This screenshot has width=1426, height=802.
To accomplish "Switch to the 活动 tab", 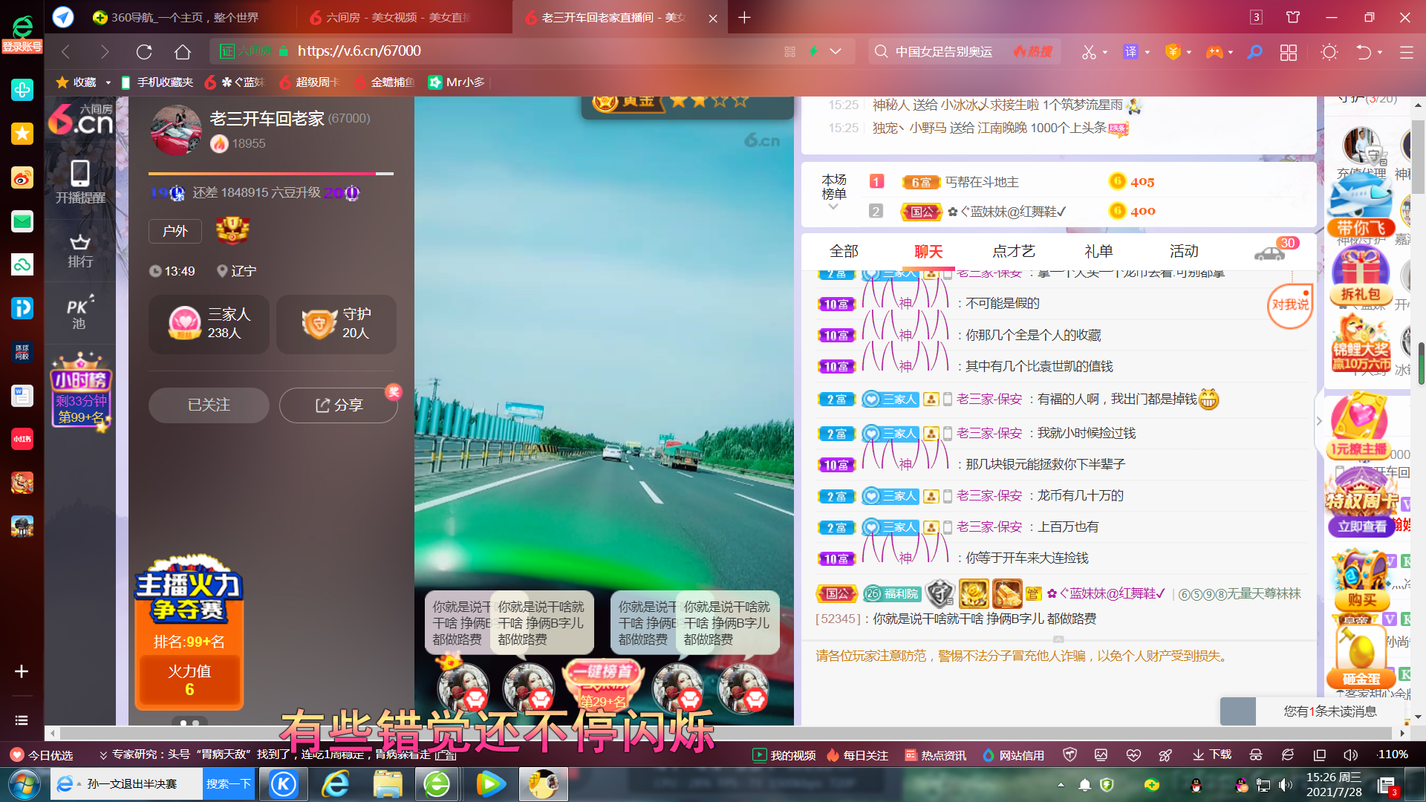I will (x=1184, y=251).
